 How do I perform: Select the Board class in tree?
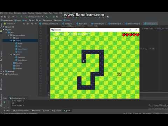click(20, 43)
